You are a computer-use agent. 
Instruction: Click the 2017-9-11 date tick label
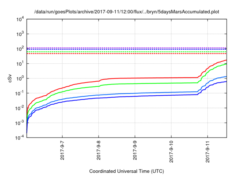point(208,152)
